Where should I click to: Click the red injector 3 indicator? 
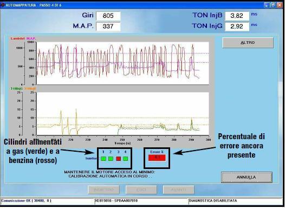(118, 159)
